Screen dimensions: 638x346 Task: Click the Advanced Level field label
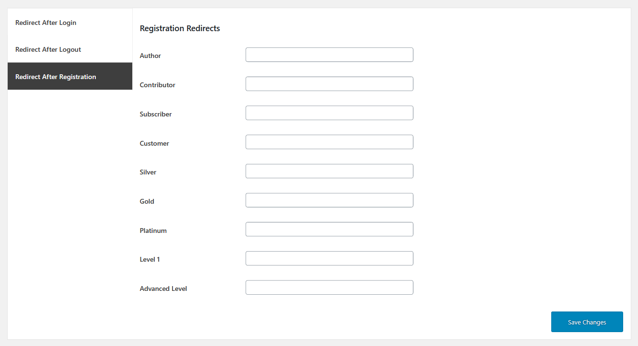click(163, 289)
